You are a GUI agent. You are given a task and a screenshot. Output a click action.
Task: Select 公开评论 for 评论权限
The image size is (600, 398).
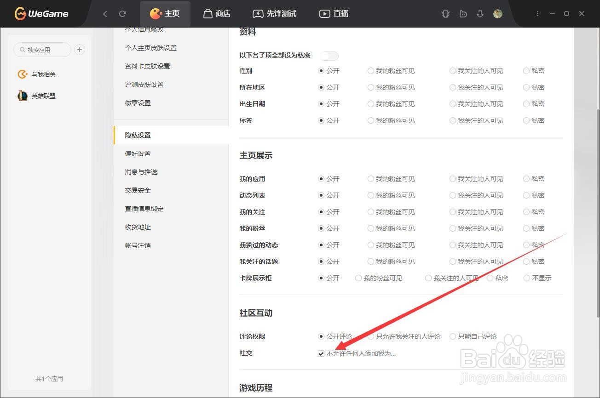click(x=321, y=336)
